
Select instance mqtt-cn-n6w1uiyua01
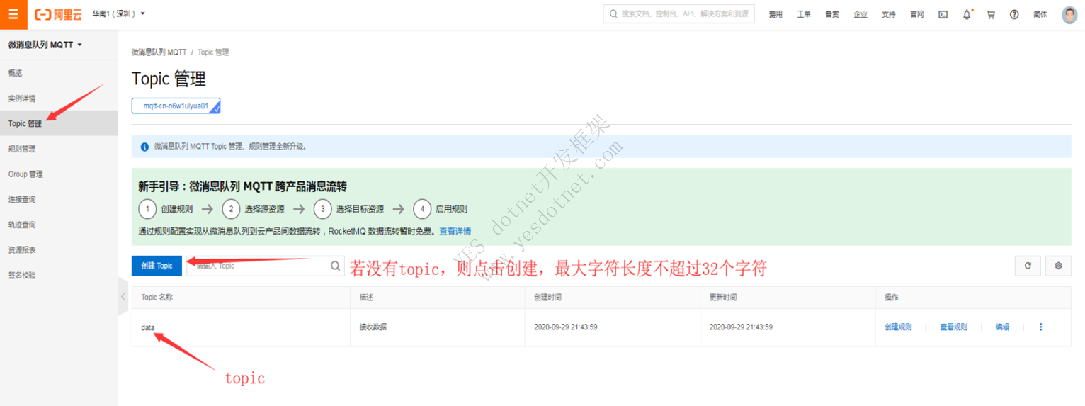point(176,106)
